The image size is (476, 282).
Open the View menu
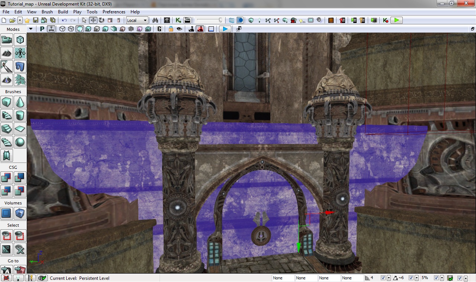click(x=32, y=12)
